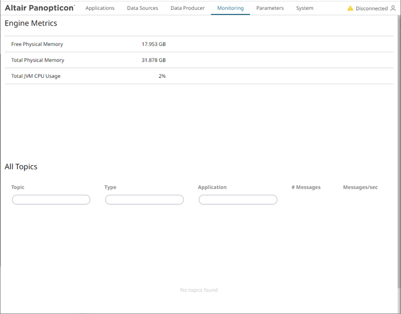401x314 pixels.
Task: Sort by the Topic column header
Action: (x=18, y=187)
